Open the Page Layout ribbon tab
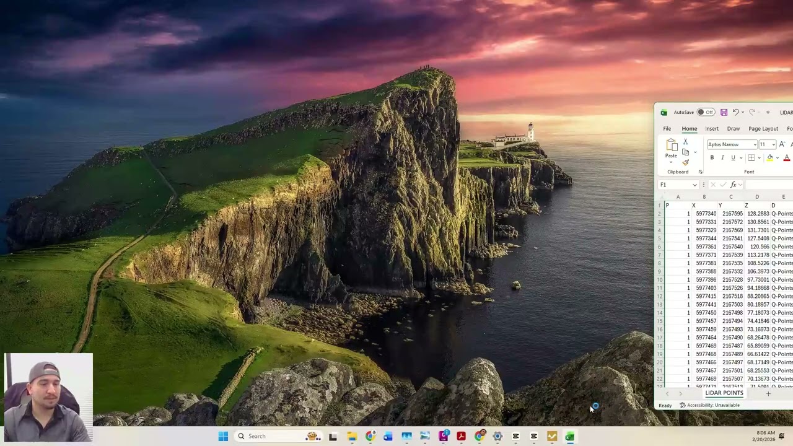 pyautogui.click(x=763, y=129)
